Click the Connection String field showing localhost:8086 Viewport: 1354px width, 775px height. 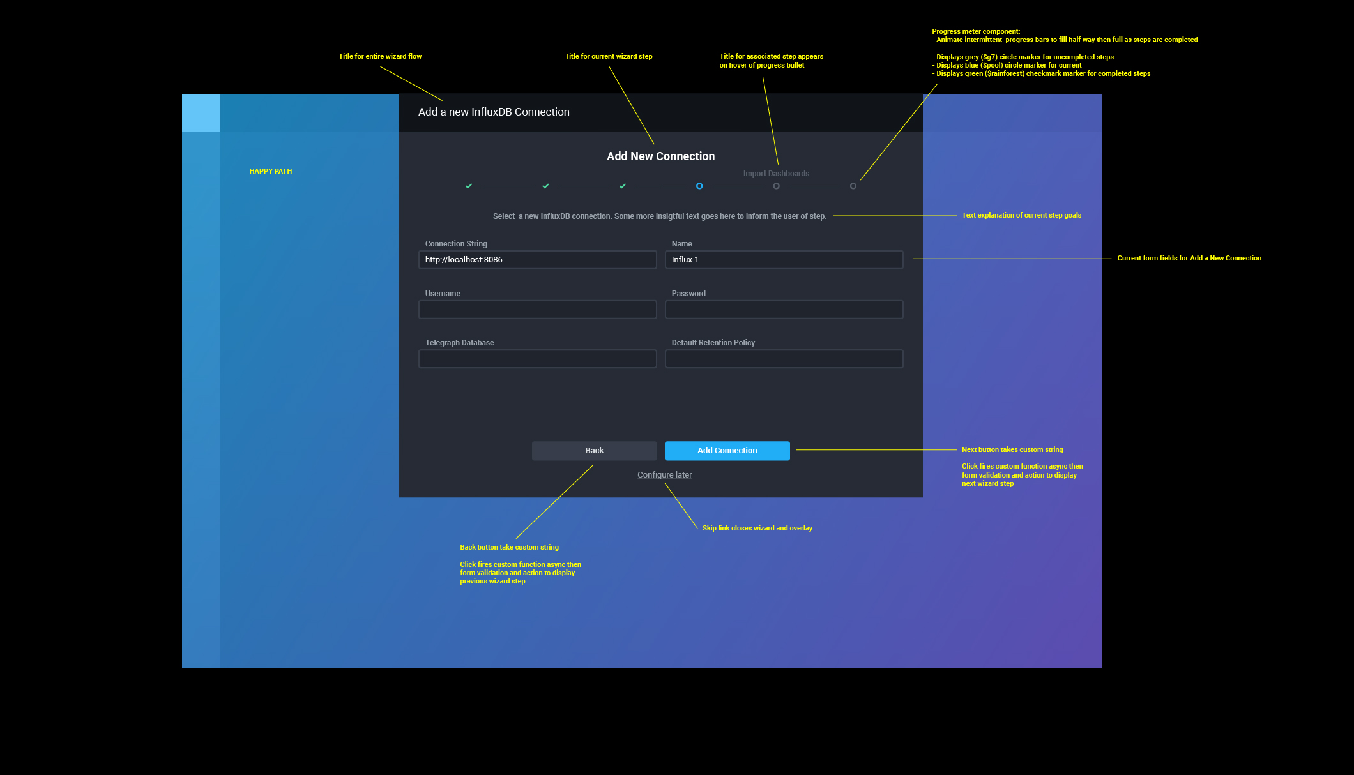click(537, 259)
